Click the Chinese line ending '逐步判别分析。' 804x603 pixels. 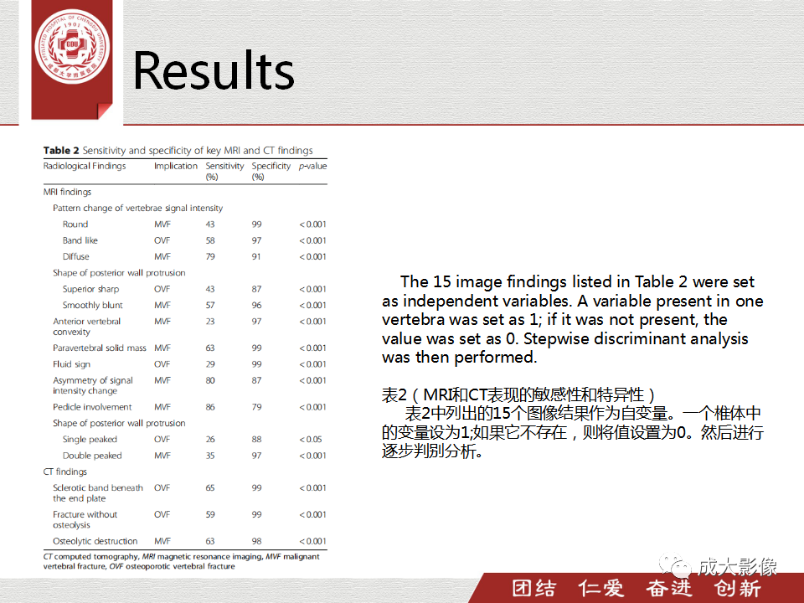pos(432,451)
